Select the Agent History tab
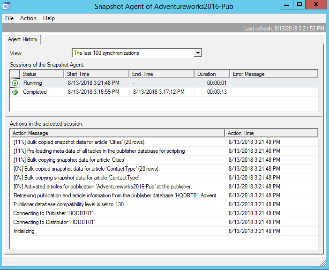Viewport: 329px width, 270px height. (x=23, y=40)
